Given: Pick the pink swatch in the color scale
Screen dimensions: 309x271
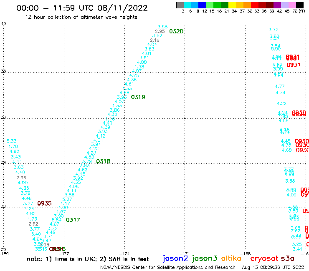Looking at the screenshot, I should point(292,5).
